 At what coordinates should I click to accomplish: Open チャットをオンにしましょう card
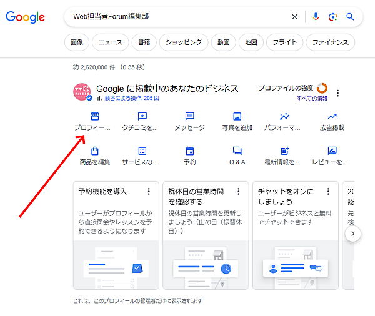tap(296, 235)
